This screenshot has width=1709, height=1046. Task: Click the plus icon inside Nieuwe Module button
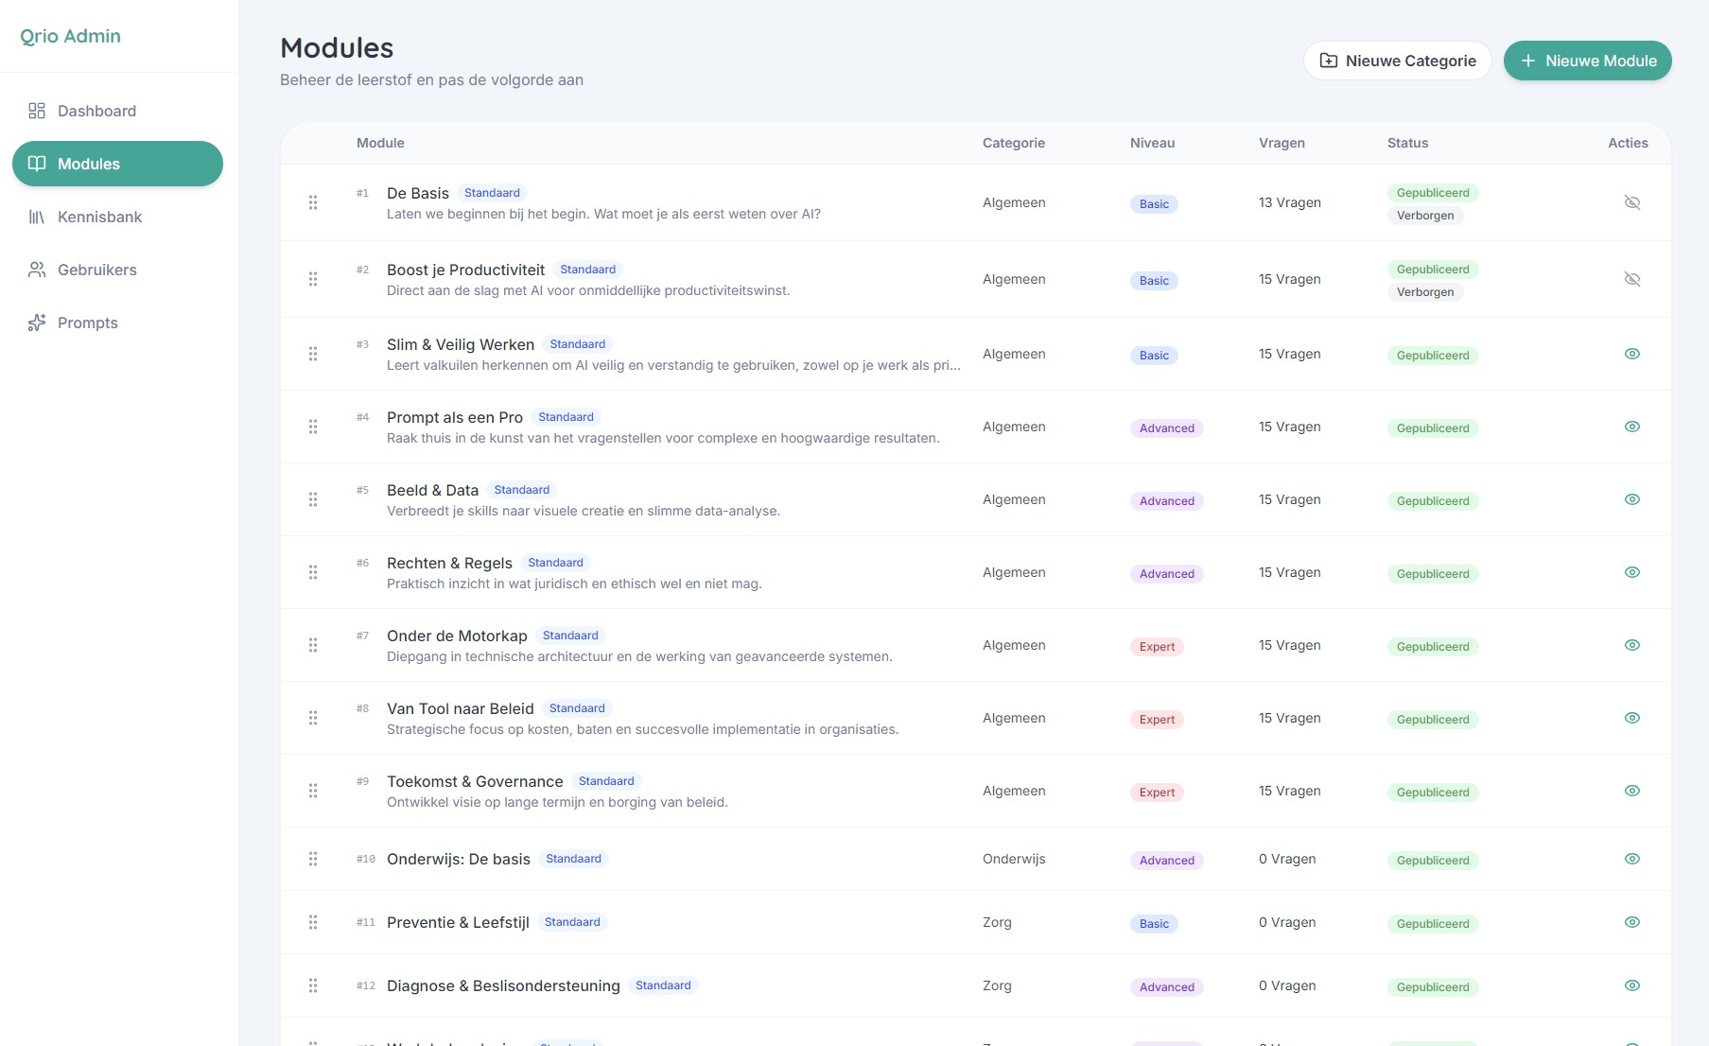(x=1526, y=60)
